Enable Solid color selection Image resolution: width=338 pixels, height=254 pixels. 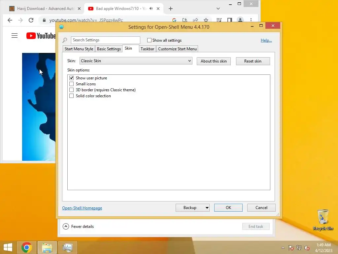71,96
